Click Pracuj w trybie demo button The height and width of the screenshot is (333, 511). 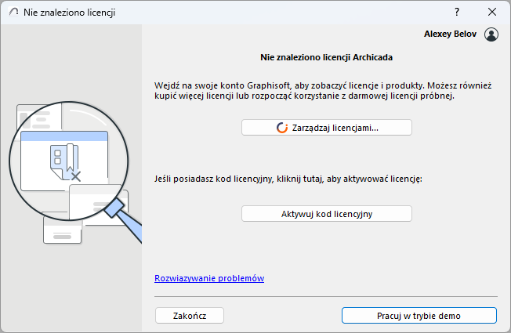(x=419, y=316)
